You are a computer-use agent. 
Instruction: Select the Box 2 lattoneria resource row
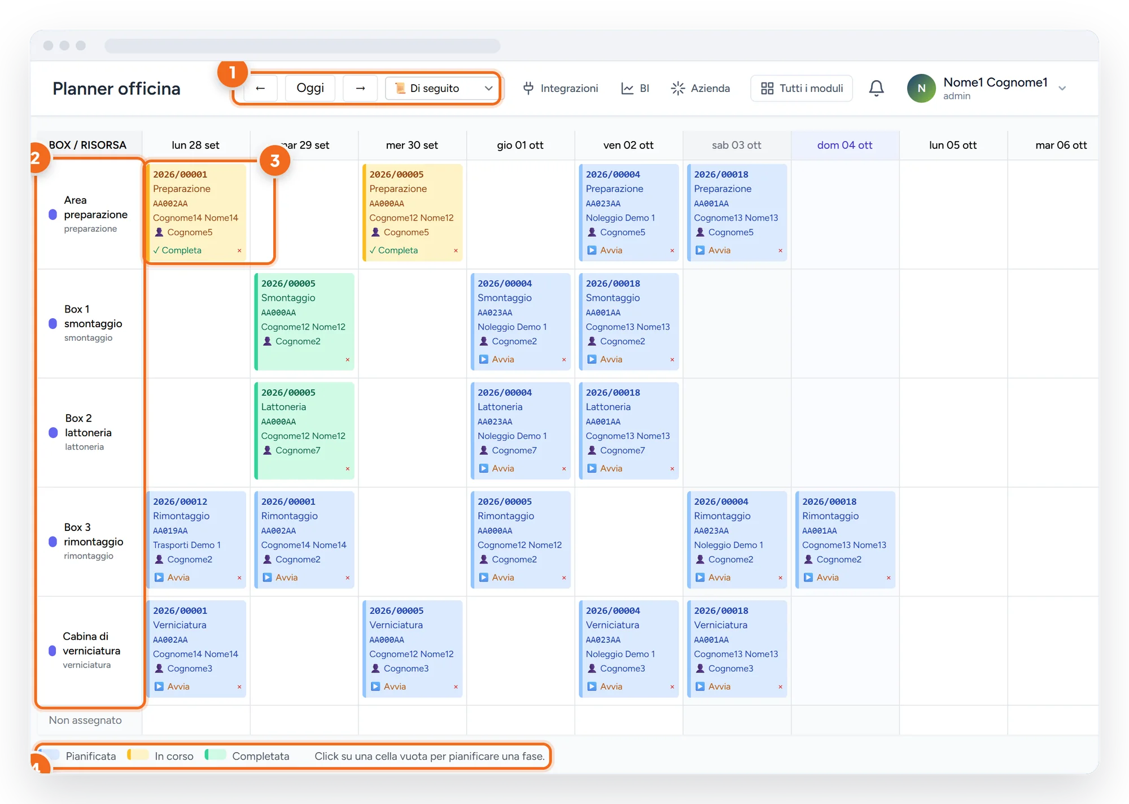89,432
